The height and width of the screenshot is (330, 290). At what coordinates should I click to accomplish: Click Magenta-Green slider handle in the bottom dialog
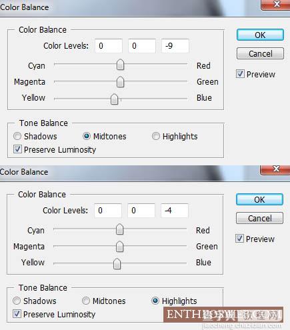[x=119, y=247]
